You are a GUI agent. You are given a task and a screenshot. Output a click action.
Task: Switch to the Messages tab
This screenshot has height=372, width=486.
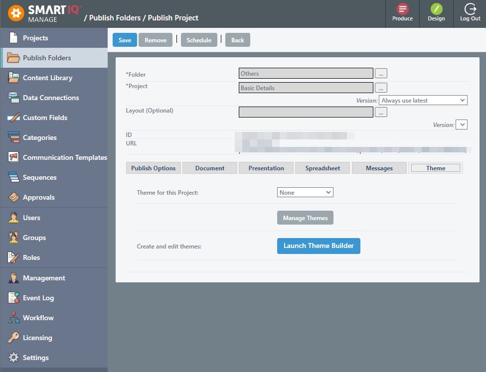click(379, 168)
